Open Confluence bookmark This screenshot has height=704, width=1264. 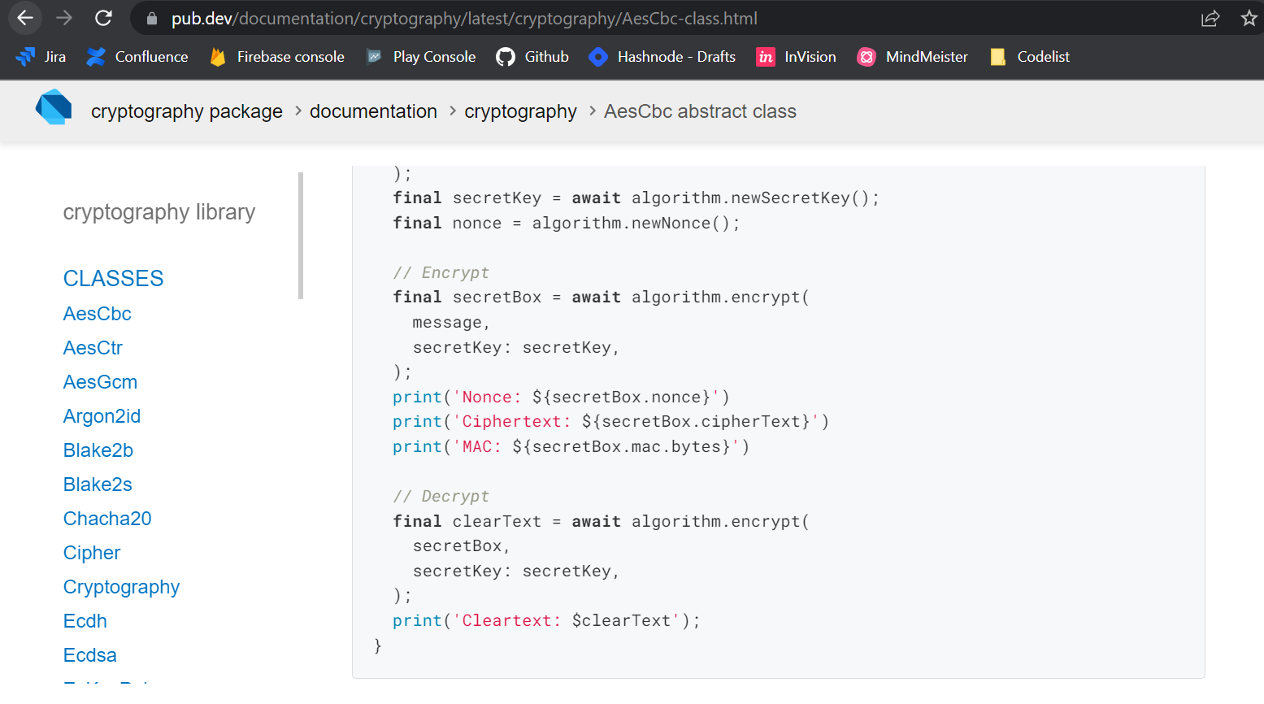click(x=137, y=57)
